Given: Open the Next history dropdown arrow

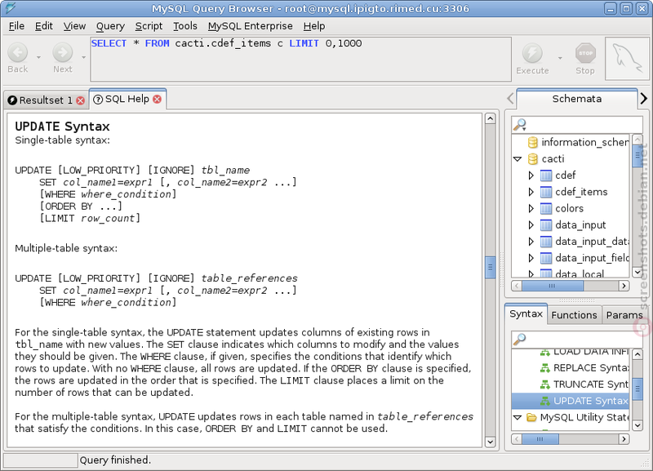Looking at the screenshot, I should 84,57.
